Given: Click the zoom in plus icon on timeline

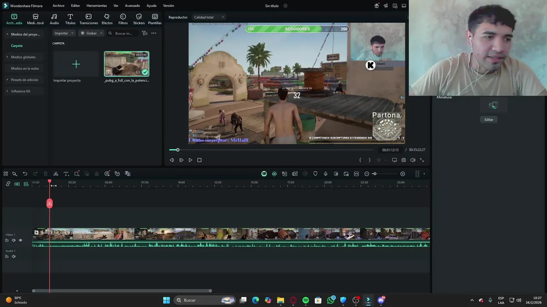Looking at the screenshot, I should 403,174.
